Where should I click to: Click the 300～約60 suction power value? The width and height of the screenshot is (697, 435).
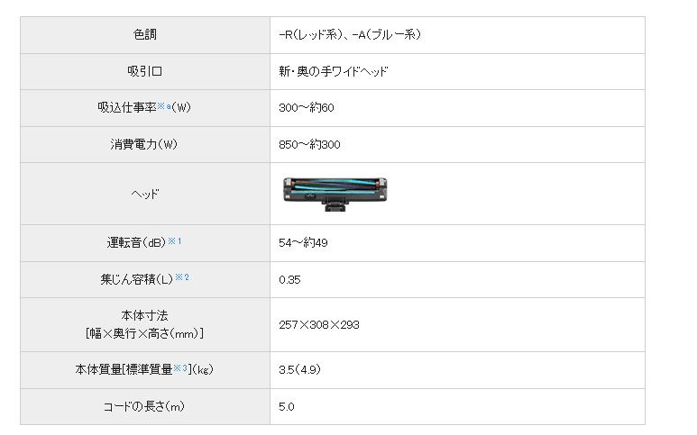pos(307,108)
